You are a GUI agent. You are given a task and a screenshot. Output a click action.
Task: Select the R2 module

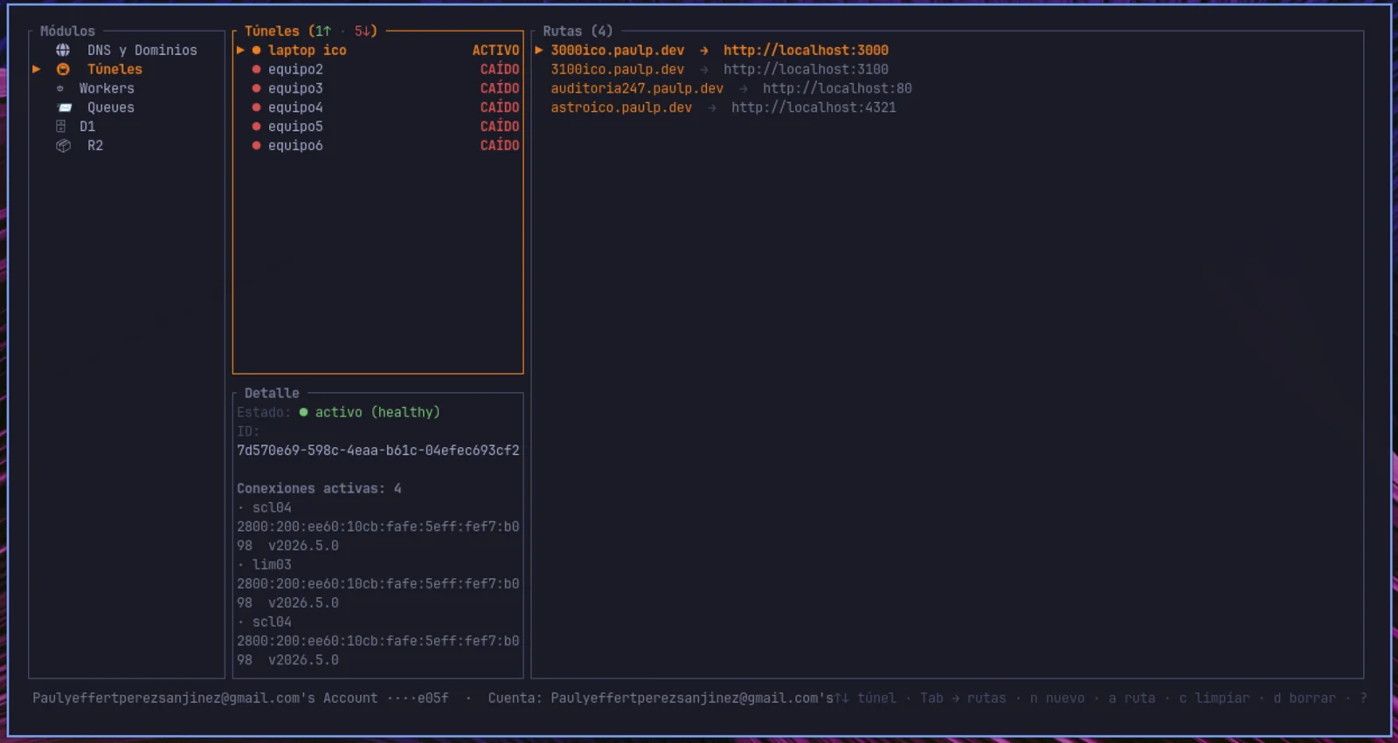(x=95, y=146)
